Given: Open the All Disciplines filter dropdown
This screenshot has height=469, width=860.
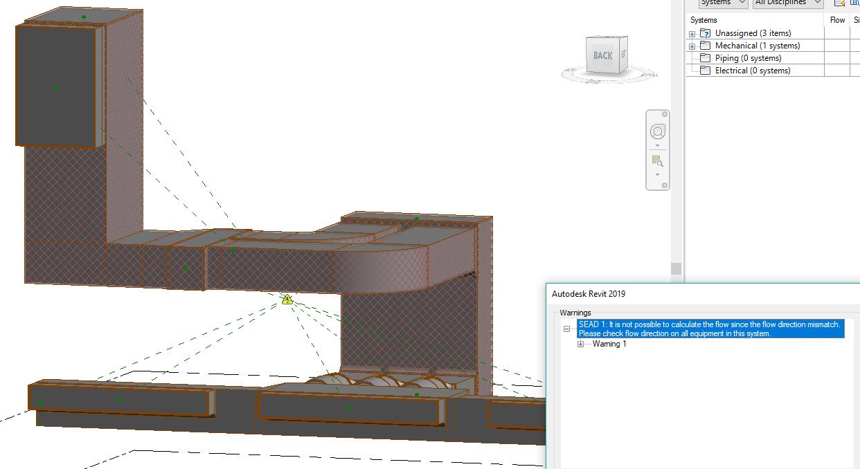Looking at the screenshot, I should tap(787, 3).
